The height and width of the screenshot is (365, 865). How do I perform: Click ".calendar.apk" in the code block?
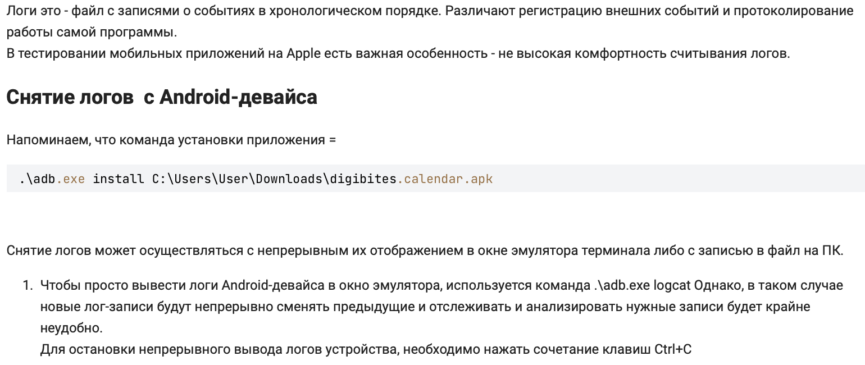[x=445, y=179]
